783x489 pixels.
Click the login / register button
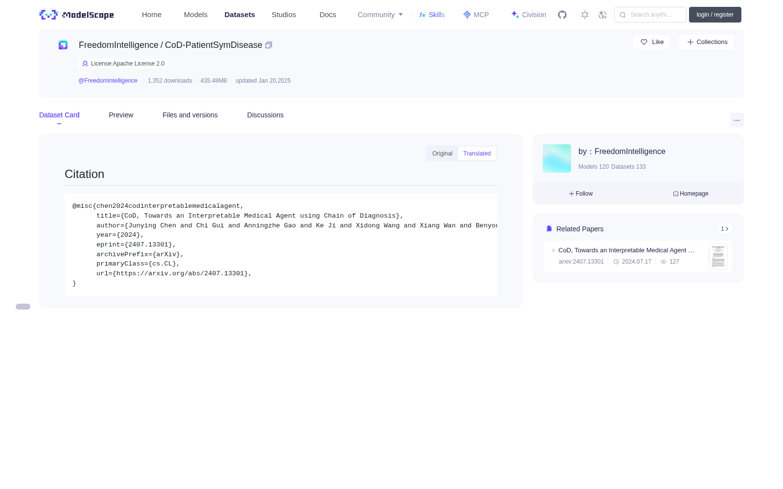(x=715, y=15)
